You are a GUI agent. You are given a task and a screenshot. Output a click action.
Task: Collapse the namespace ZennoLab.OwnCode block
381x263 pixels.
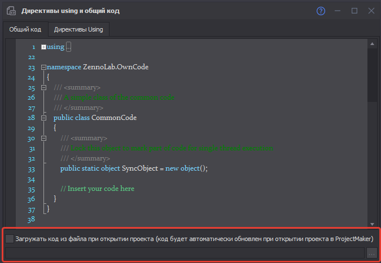(43, 67)
